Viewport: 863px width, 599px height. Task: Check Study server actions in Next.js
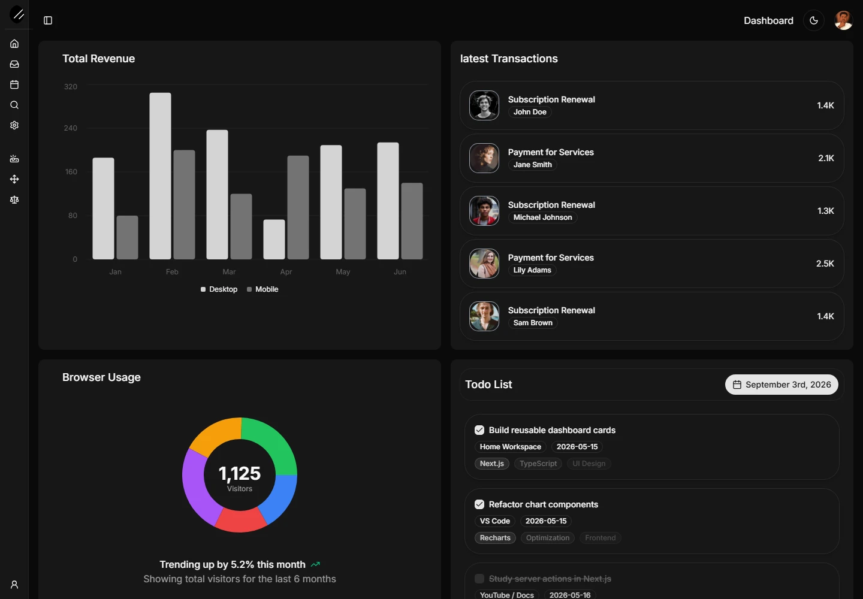point(479,579)
